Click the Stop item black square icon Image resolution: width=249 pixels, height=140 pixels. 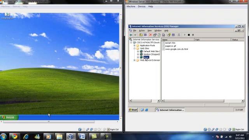(x=189, y=35)
